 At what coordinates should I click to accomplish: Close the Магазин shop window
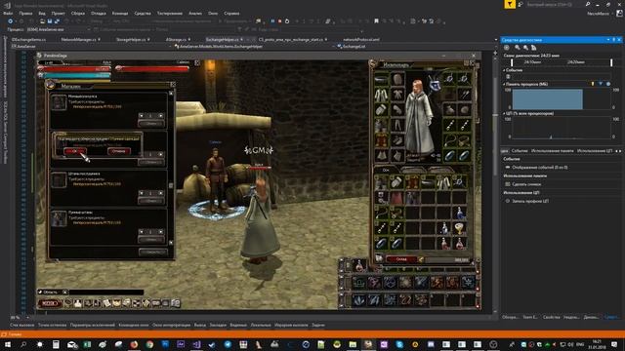(173, 85)
